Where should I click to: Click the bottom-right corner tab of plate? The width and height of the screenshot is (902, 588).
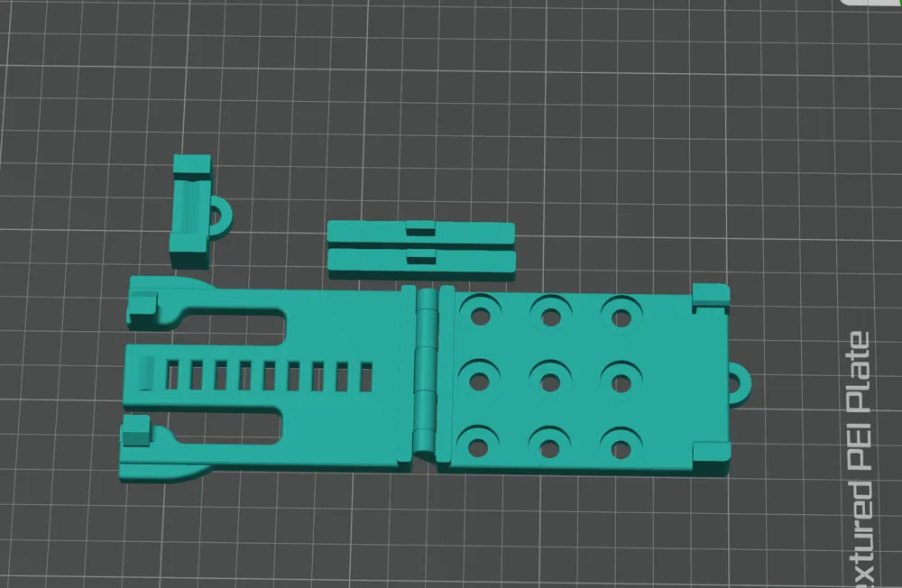tap(711, 452)
